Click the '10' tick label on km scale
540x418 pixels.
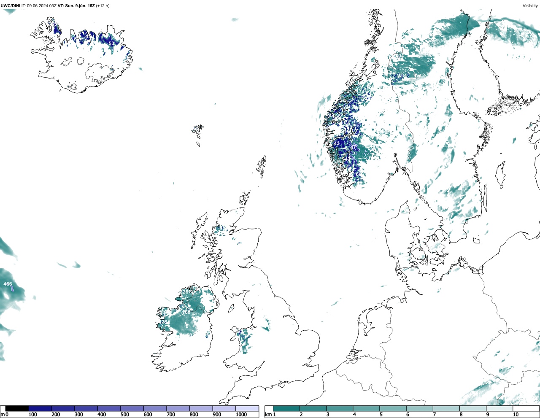click(x=516, y=415)
